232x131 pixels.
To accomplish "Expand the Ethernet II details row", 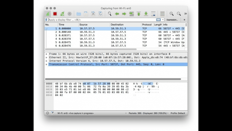I will point(46,57).
